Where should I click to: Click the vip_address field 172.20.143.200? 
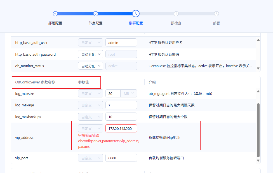(121, 128)
